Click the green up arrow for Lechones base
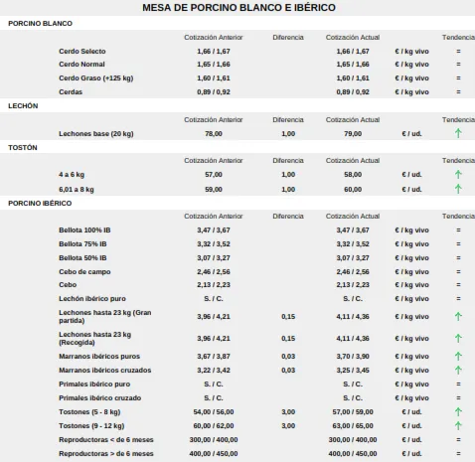The width and height of the screenshot is (475, 462). (x=458, y=133)
